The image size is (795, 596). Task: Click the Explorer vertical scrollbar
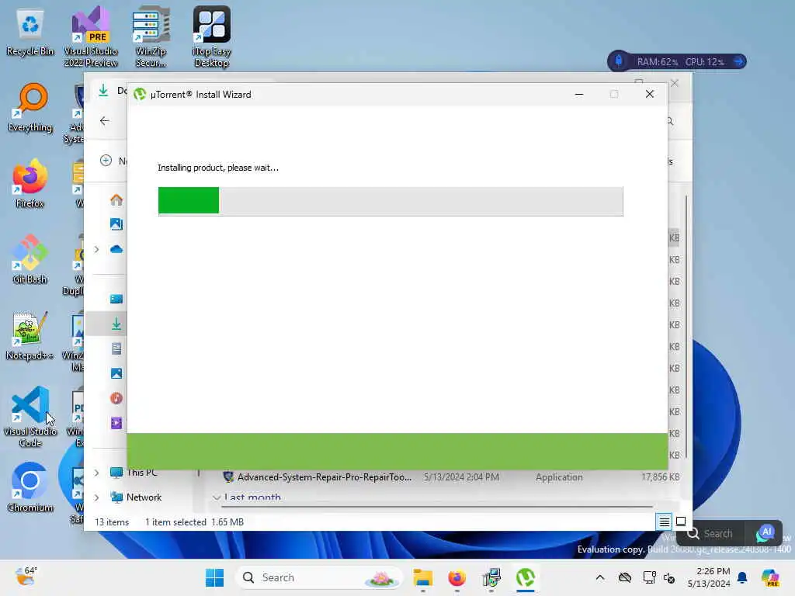coord(686,327)
